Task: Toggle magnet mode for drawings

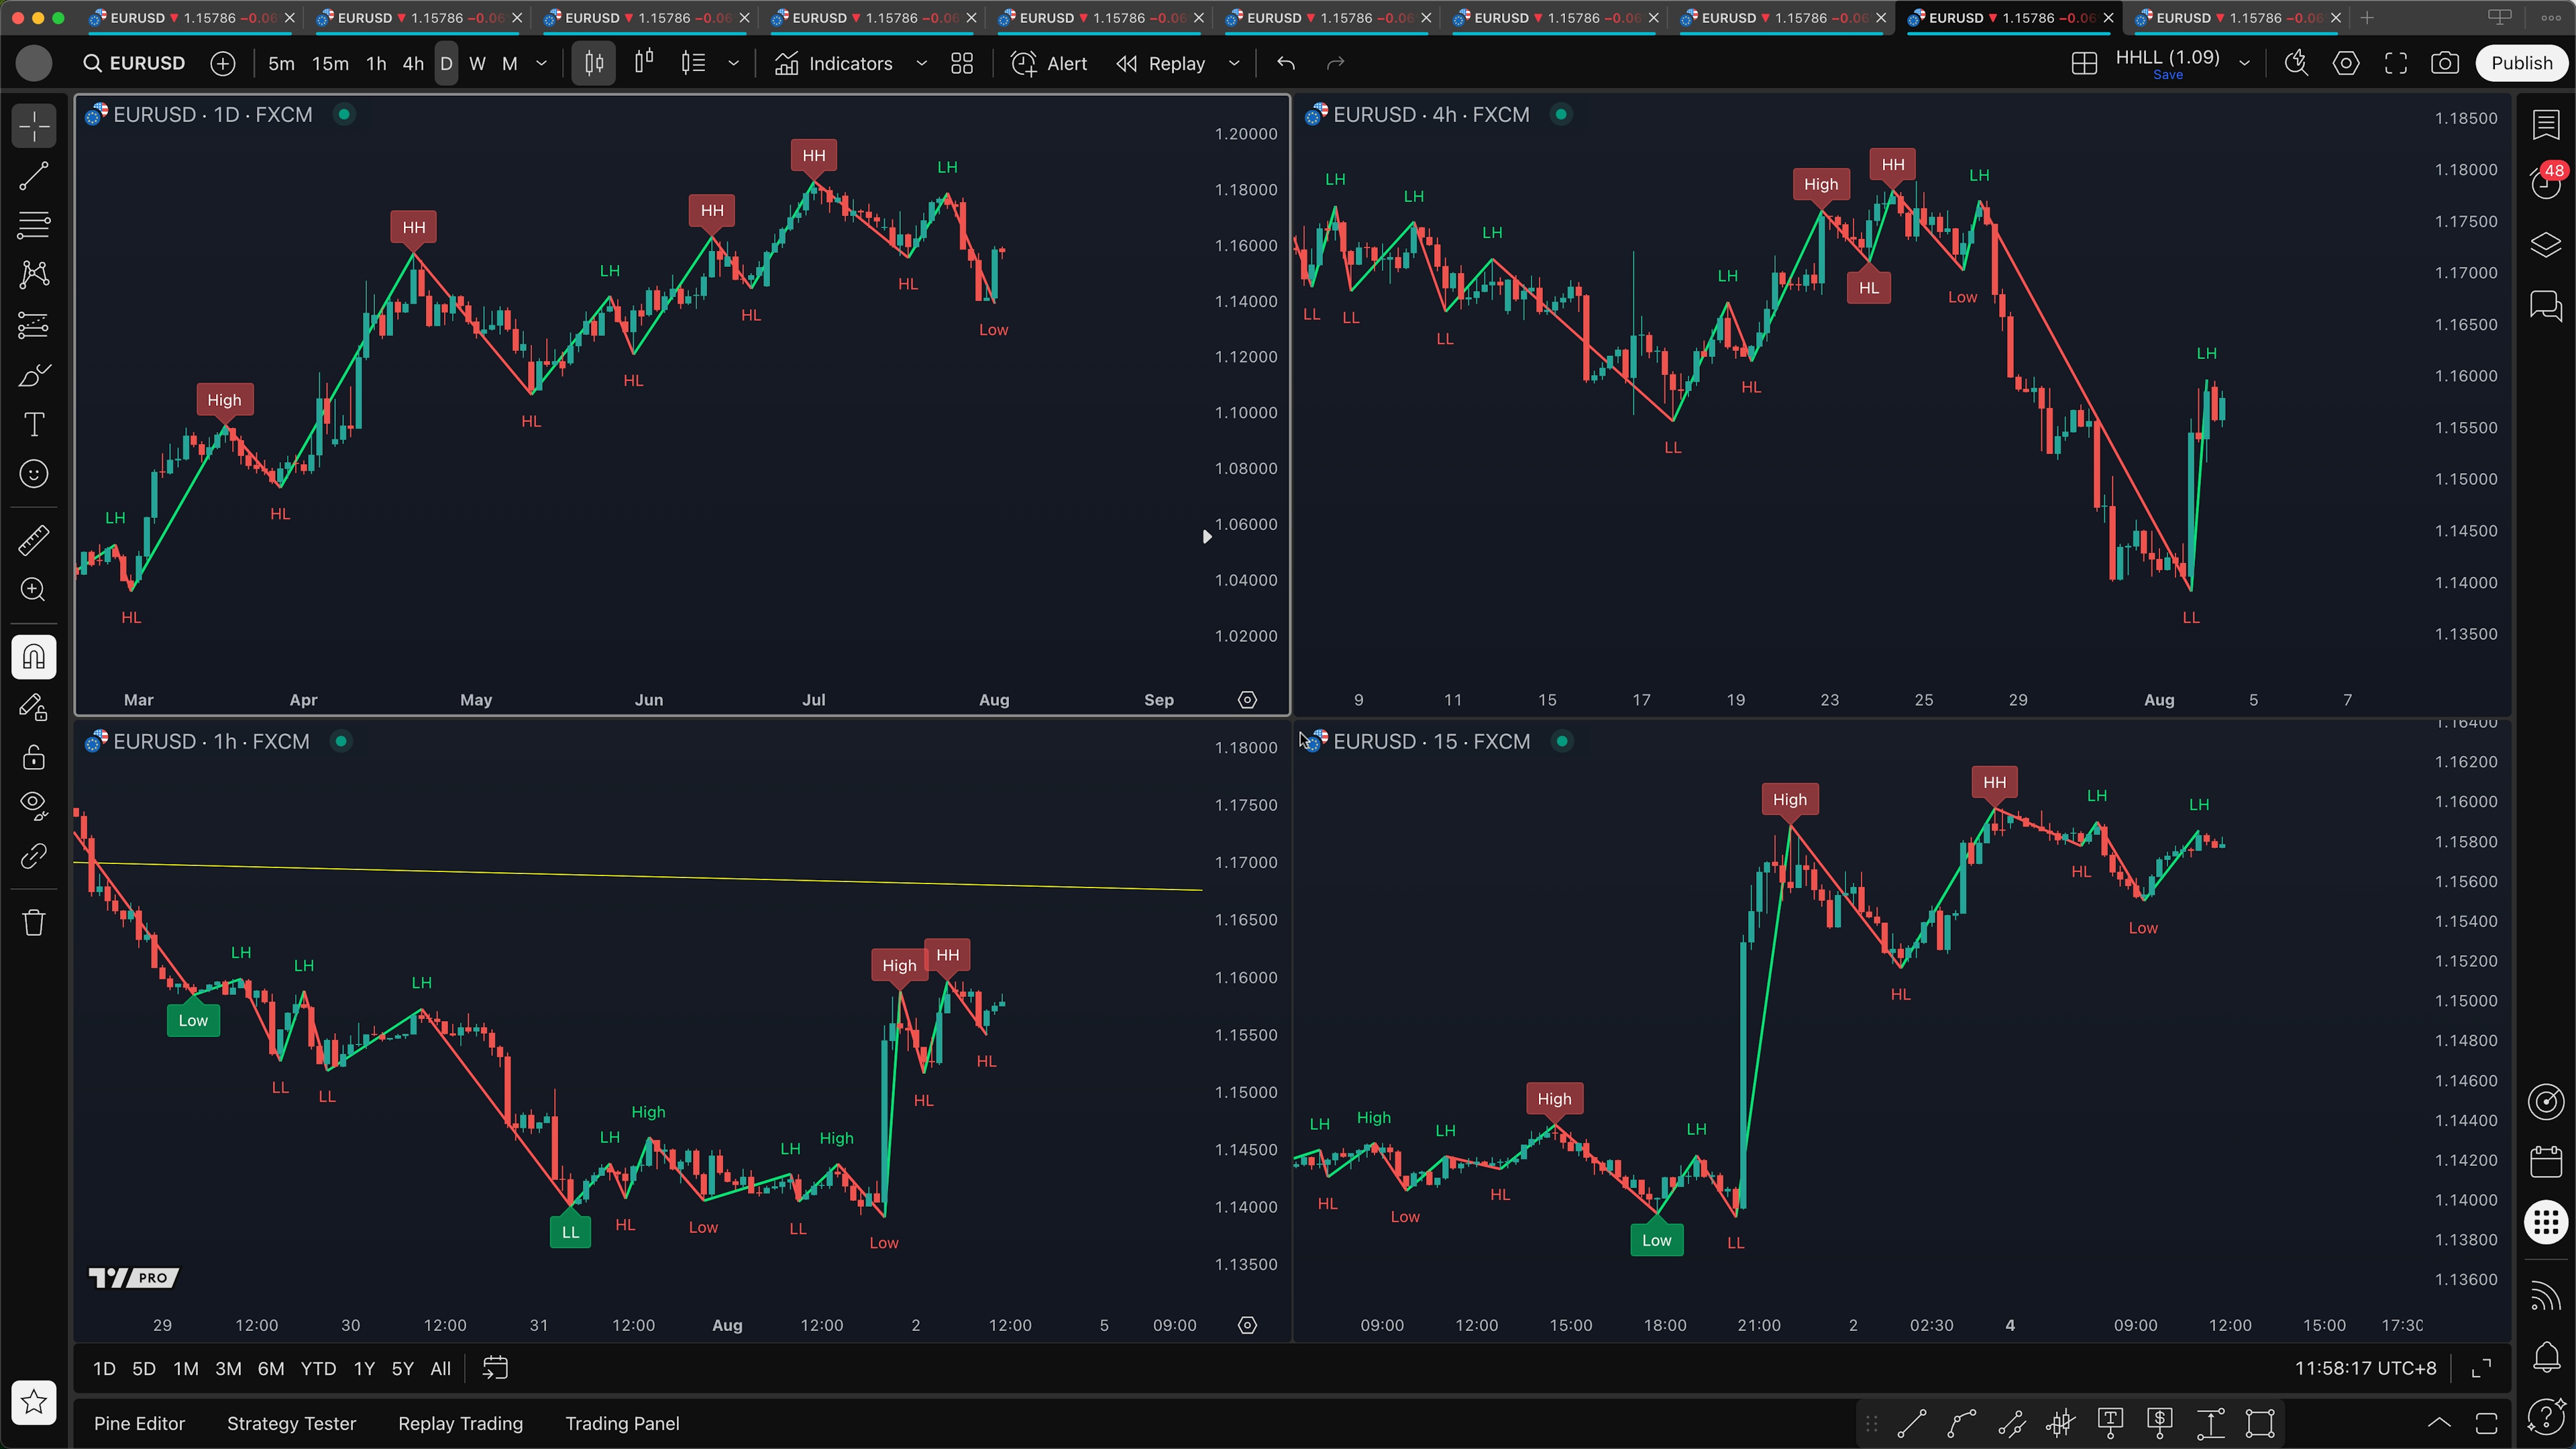Action: (x=34, y=657)
